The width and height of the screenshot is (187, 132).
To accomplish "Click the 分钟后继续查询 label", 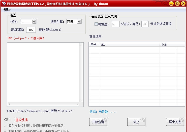I will [x=161, y=24].
